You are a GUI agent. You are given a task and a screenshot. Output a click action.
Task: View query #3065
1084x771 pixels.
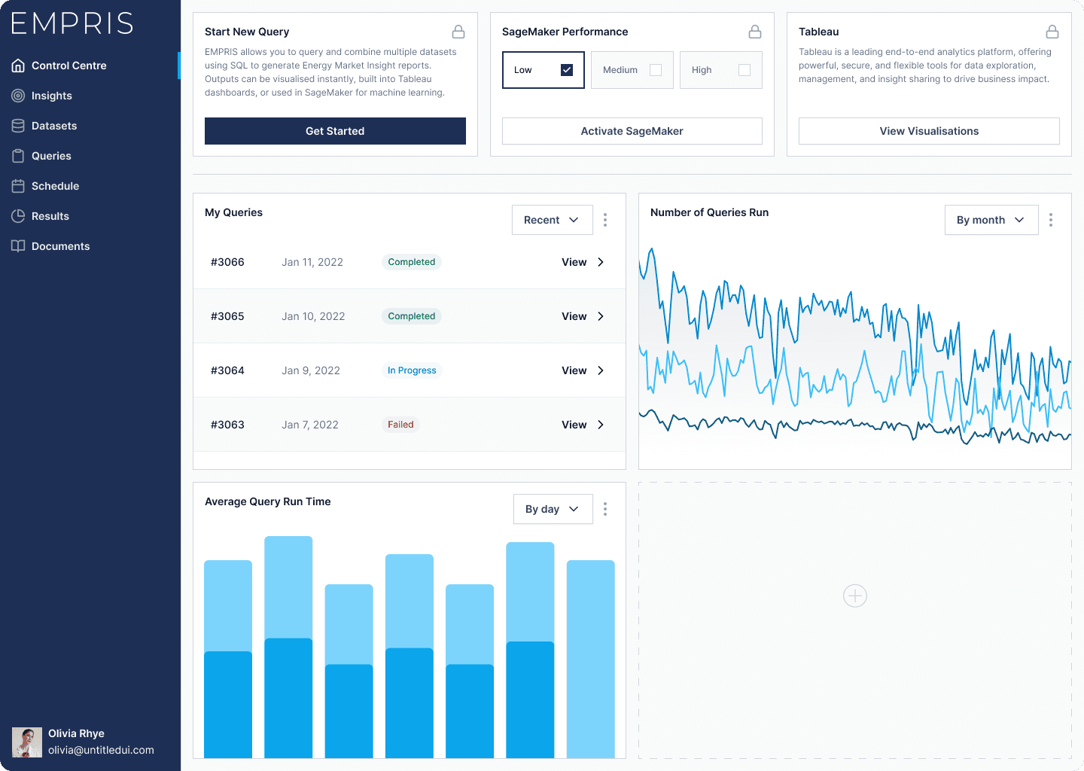(574, 316)
